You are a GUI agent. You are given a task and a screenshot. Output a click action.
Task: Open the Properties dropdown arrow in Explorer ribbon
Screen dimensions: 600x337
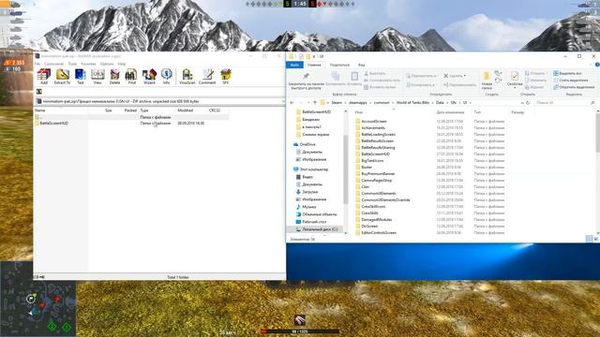point(515,88)
